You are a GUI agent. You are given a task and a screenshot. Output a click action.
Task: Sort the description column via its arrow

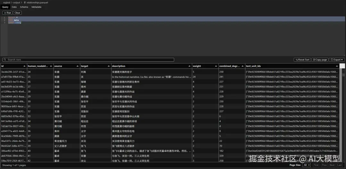tap(190, 66)
